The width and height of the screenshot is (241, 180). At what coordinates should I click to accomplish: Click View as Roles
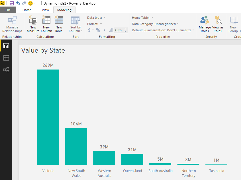coord(218,24)
